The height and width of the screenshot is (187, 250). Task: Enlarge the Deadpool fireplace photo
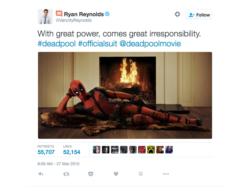point(125,95)
